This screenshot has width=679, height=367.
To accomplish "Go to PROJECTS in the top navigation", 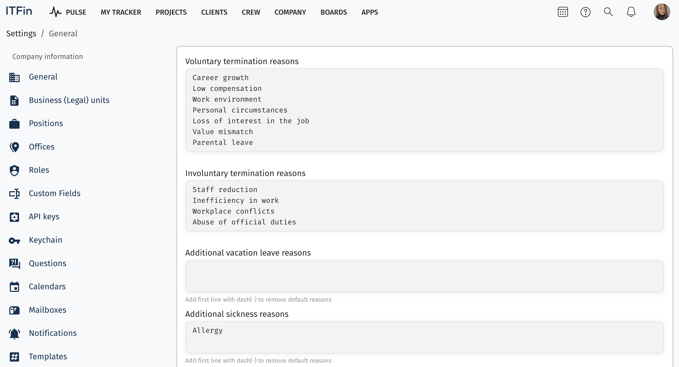I will (171, 12).
